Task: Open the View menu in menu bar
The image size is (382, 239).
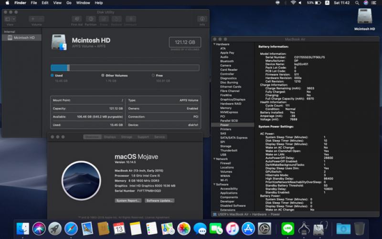Action: [57, 3]
